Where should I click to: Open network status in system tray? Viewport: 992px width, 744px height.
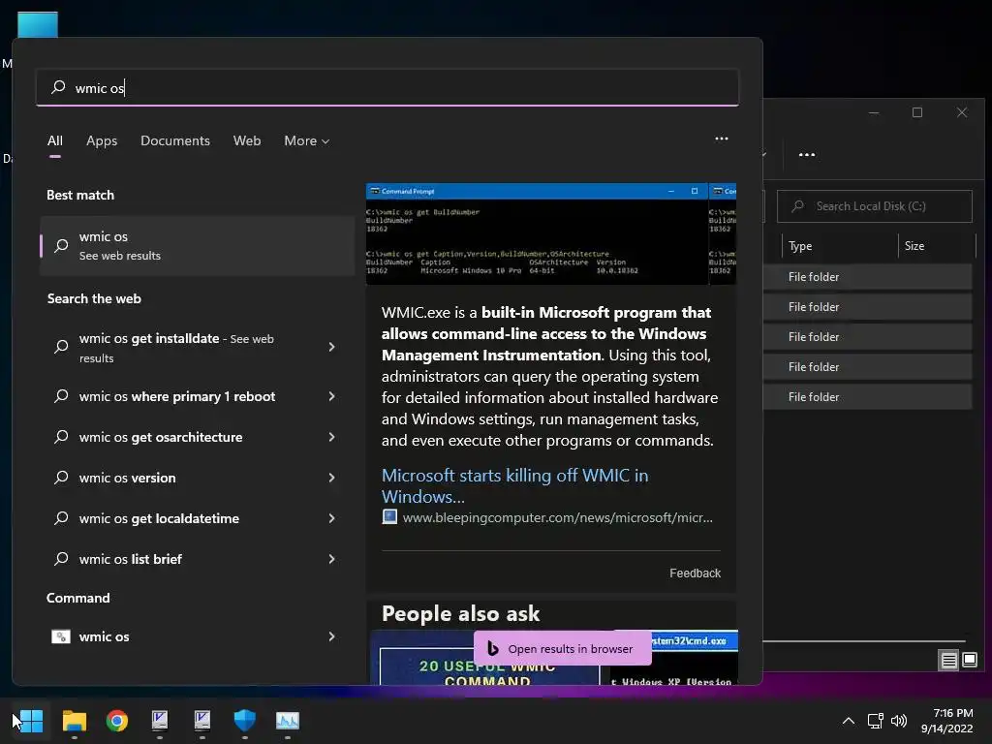(x=875, y=721)
